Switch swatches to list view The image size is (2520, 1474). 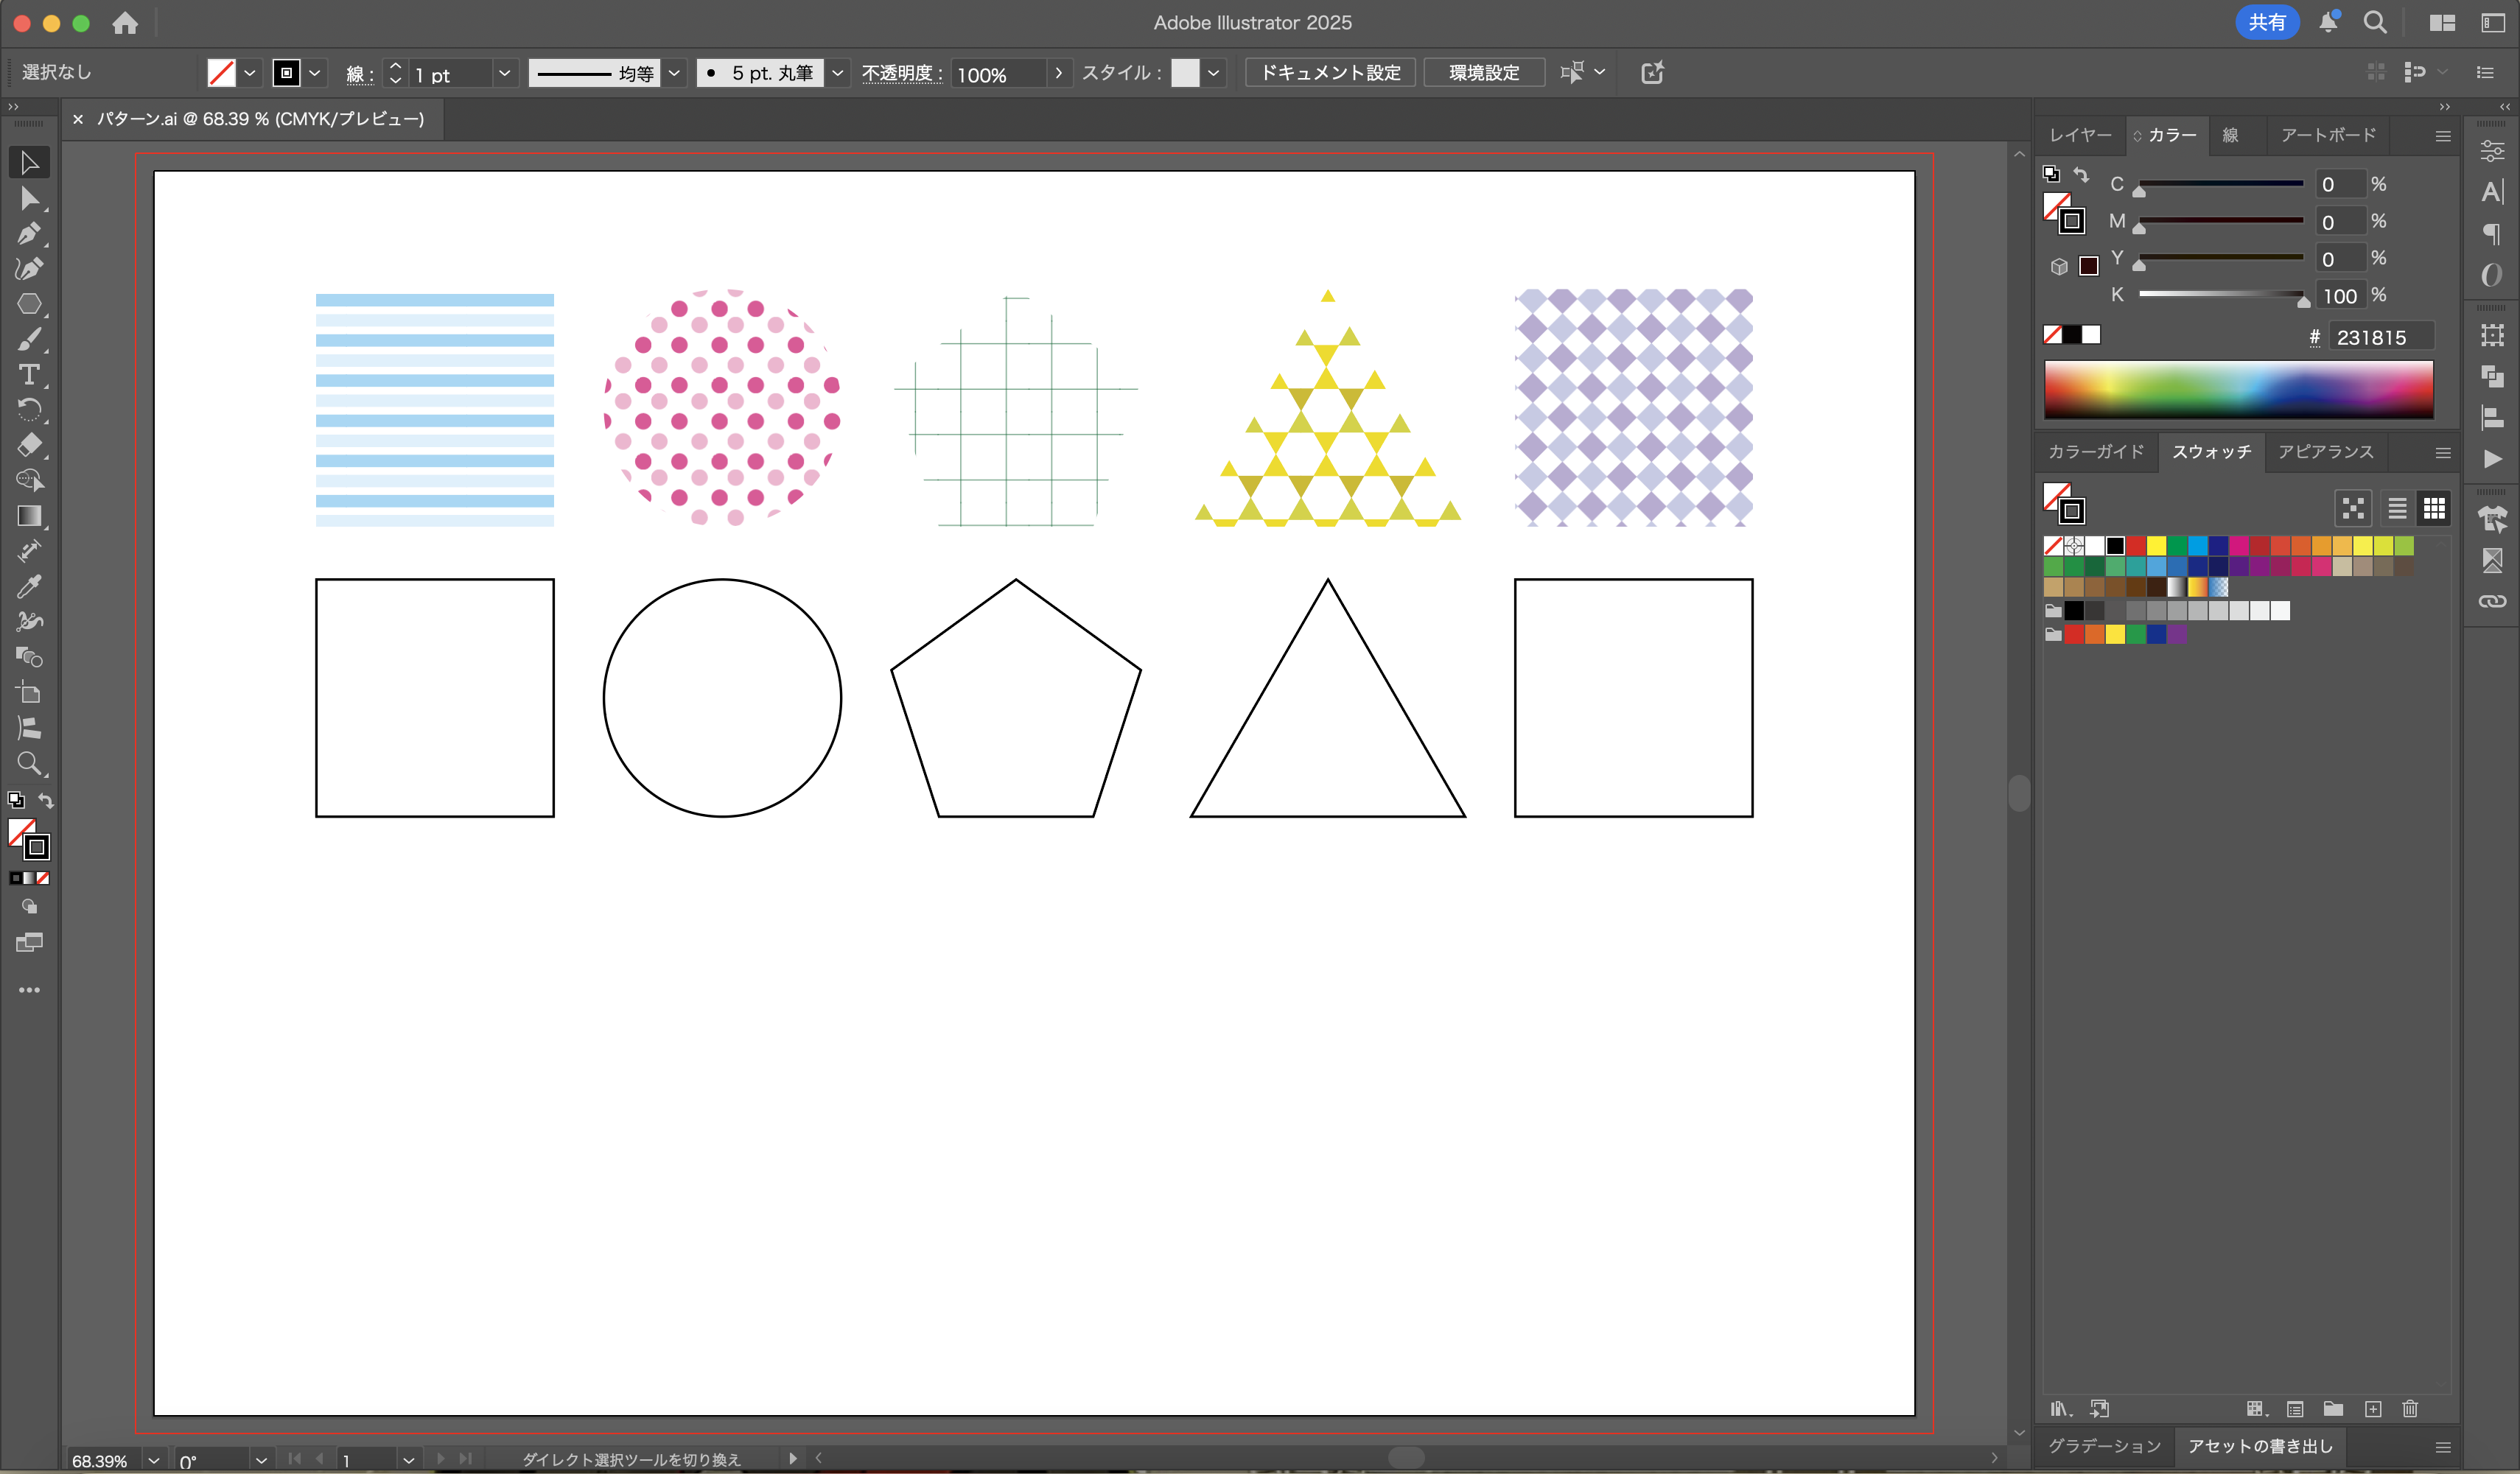click(2397, 509)
